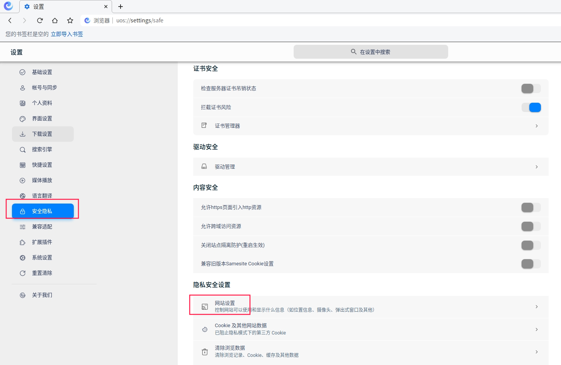561x365 pixels.
Task: Click the 隐私安全设置 section heading
Action: pyautogui.click(x=212, y=285)
